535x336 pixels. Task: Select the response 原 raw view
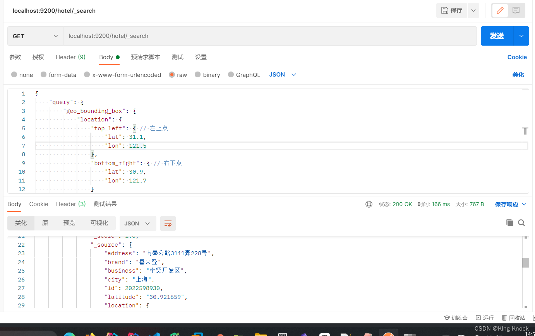tap(45, 223)
